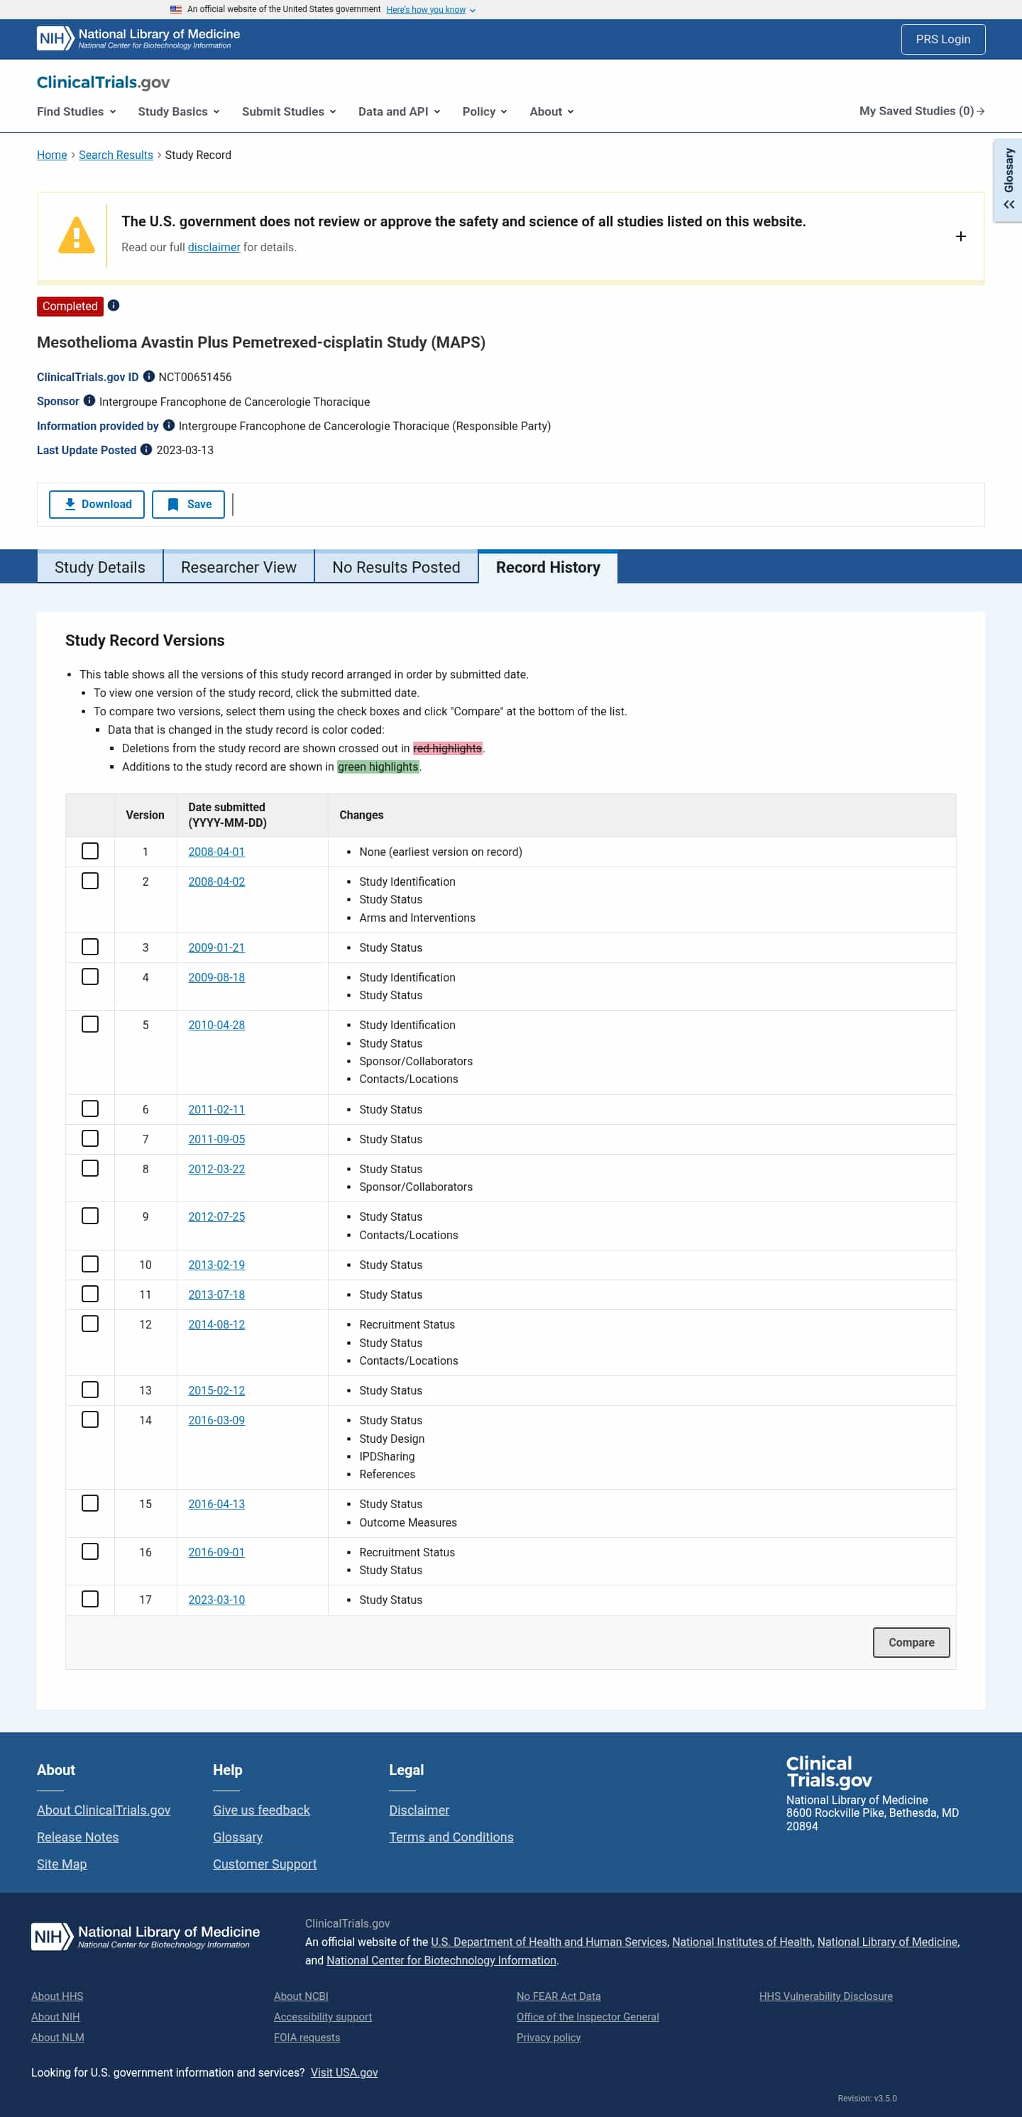1022x2117 pixels.
Task: Save this study
Action: 188,505
